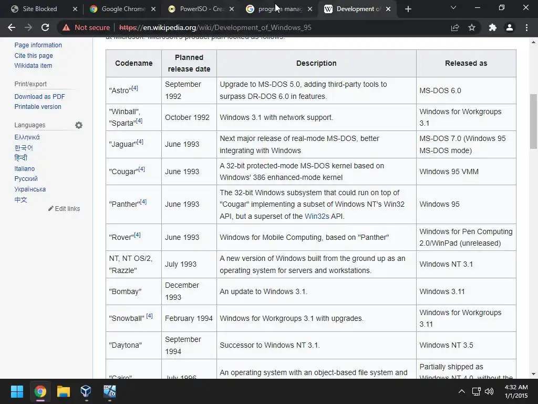The image size is (538, 404).
Task: Close the PowerISO tab
Action: point(232,9)
